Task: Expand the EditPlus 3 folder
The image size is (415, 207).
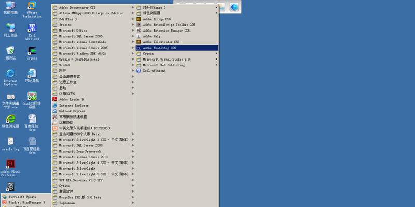Action: [93, 19]
